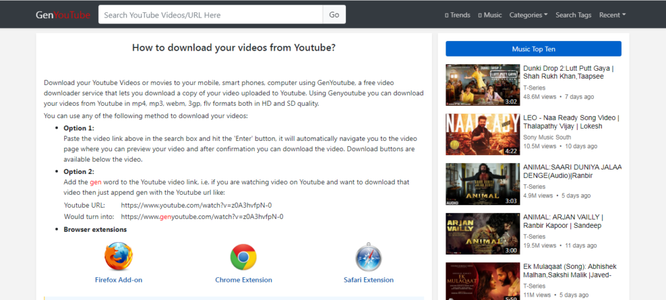Click the 3:00 duration badge

[x=511, y=251]
